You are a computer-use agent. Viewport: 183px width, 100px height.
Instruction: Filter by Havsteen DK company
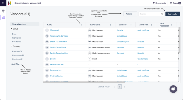point(17,51)
